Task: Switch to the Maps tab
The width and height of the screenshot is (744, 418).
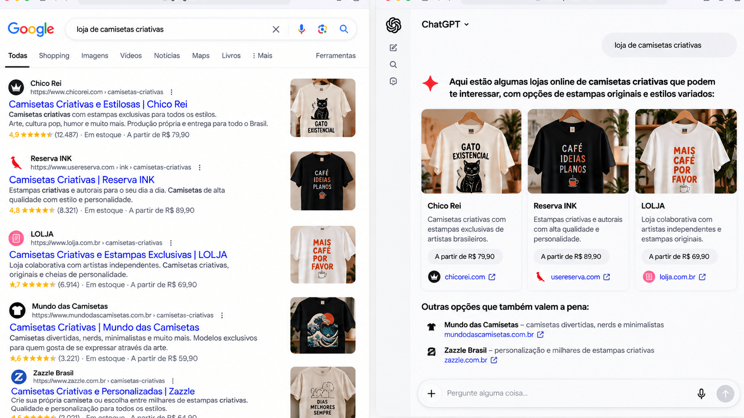Action: (x=201, y=56)
